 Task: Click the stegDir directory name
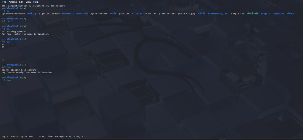[265, 14]
